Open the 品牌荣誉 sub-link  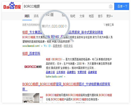92,72
